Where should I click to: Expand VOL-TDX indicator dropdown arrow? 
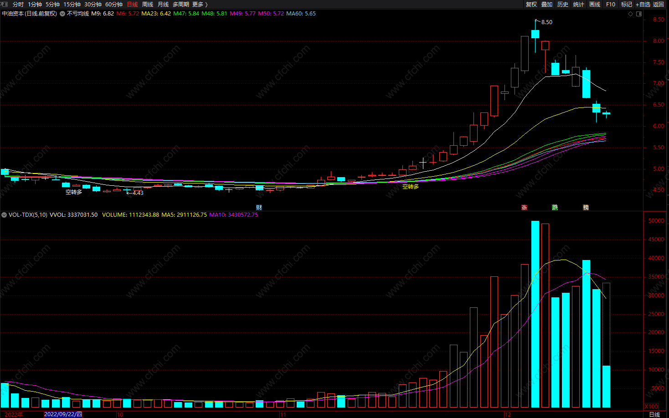[x=4, y=215]
